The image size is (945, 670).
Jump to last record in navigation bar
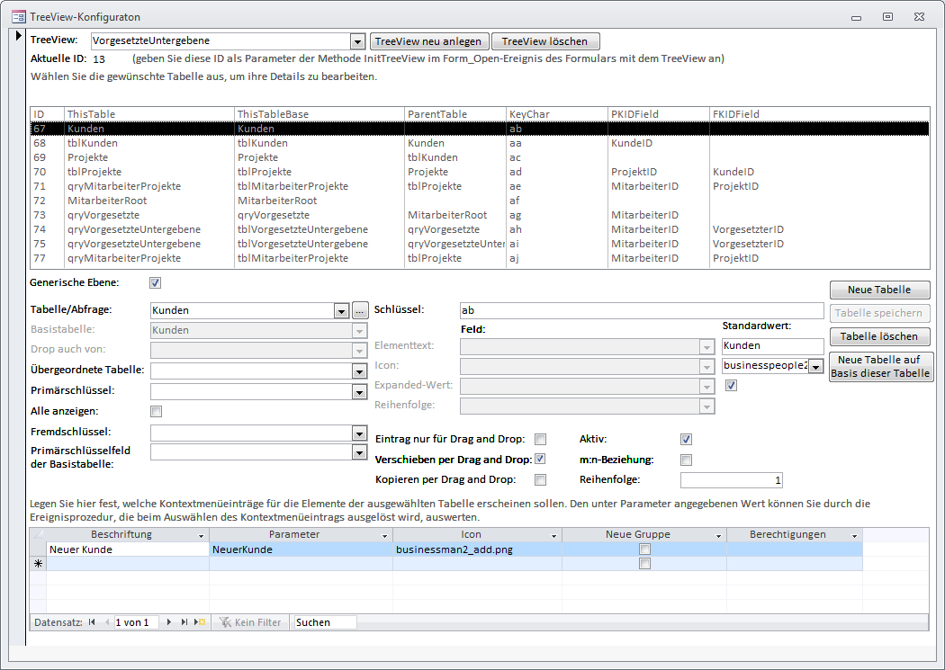[x=184, y=622]
